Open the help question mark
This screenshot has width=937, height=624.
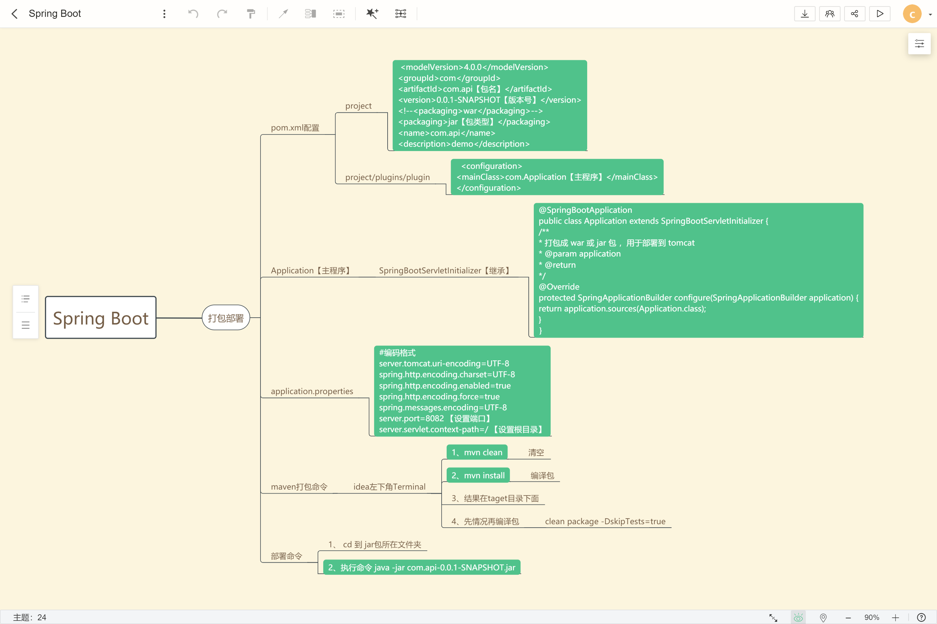[921, 617]
